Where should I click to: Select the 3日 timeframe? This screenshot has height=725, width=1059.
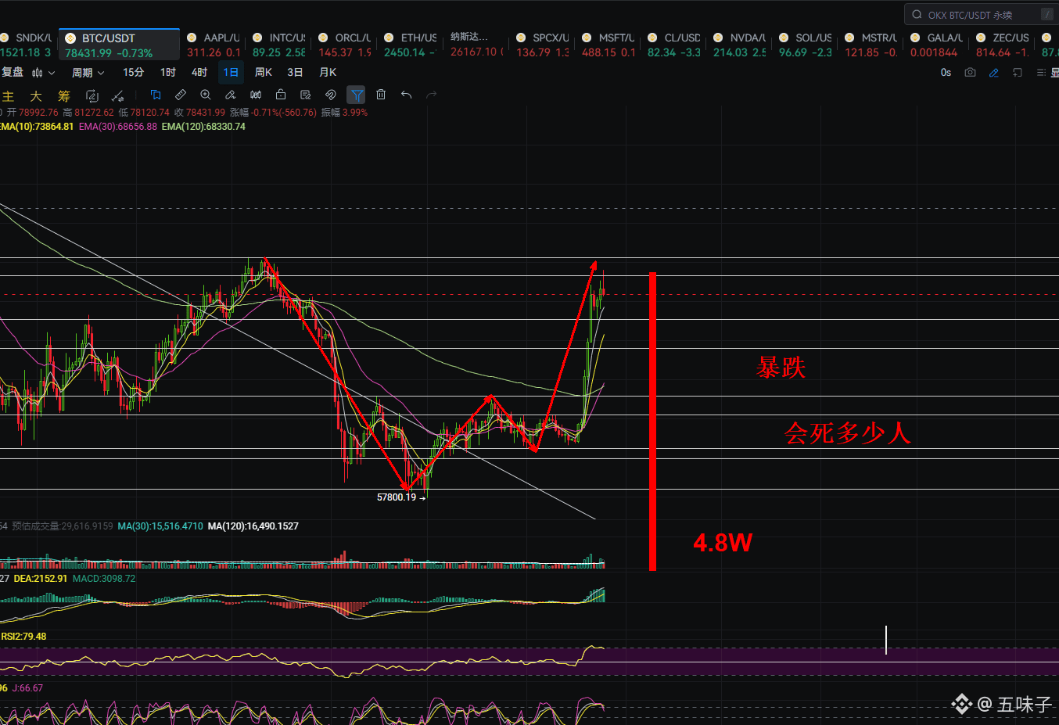(295, 73)
